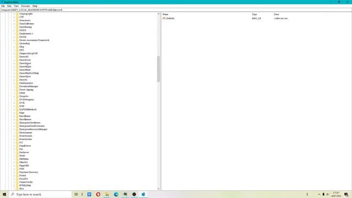Image resolution: width=352 pixels, height=198 pixels.
Task: Expand the EnterpriseCertificates key
Action: (14, 123)
